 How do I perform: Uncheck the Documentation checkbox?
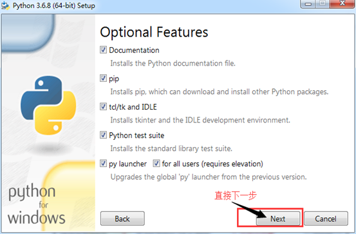pos(103,50)
